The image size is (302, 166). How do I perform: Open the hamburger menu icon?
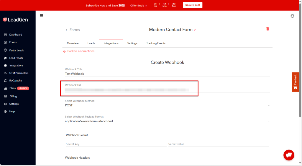click(42, 16)
